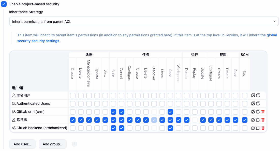Click the help question mark icon

click(75, 144)
